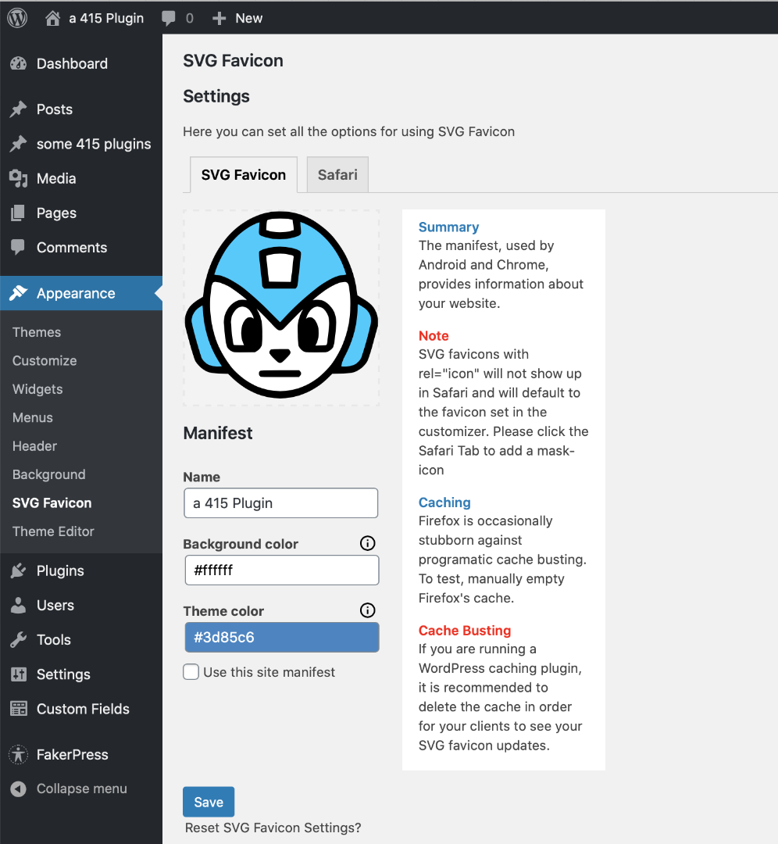Open the Media menu item

[x=80, y=178]
